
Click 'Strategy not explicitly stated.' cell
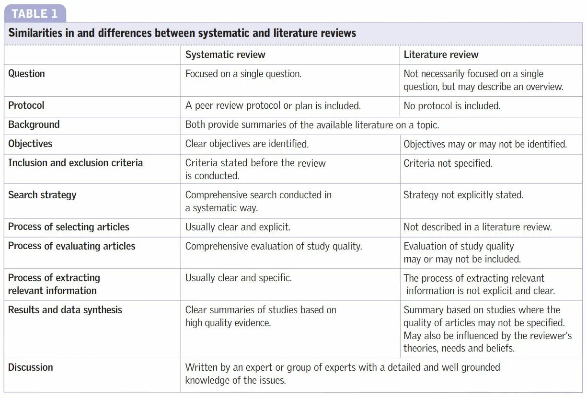click(x=463, y=195)
